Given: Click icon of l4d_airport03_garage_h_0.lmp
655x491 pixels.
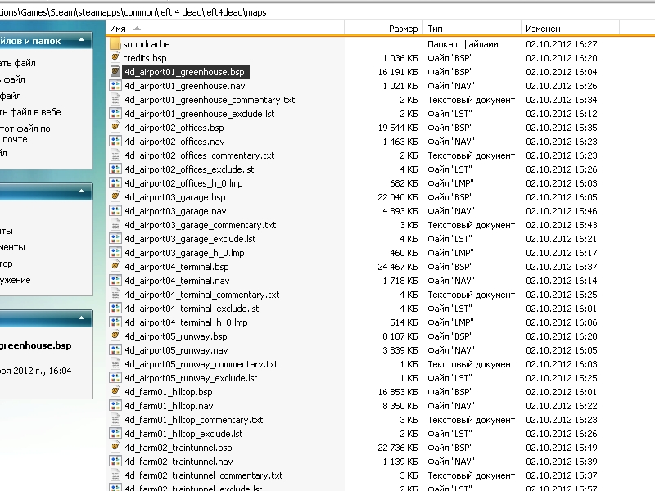Looking at the screenshot, I should coord(115,253).
